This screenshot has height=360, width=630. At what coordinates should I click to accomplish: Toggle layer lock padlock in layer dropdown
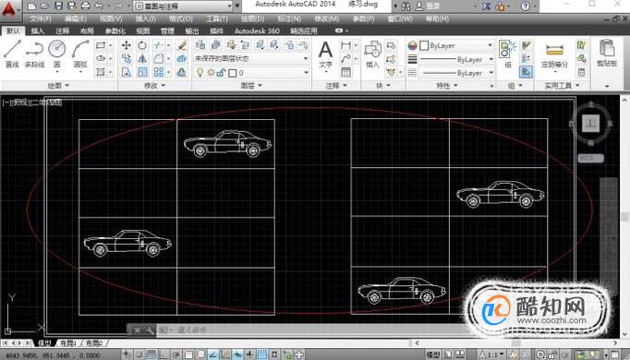pos(221,73)
